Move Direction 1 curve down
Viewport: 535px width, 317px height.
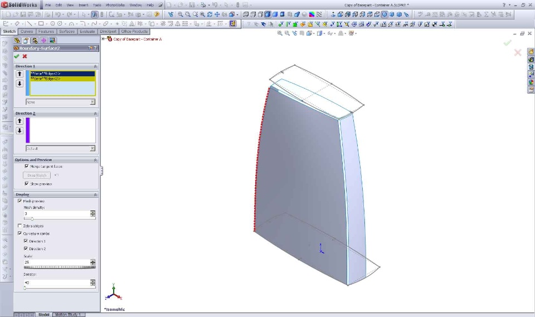[x=20, y=84]
